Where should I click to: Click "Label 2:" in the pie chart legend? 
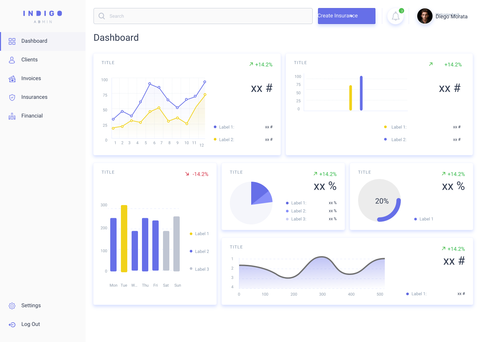tap(299, 211)
